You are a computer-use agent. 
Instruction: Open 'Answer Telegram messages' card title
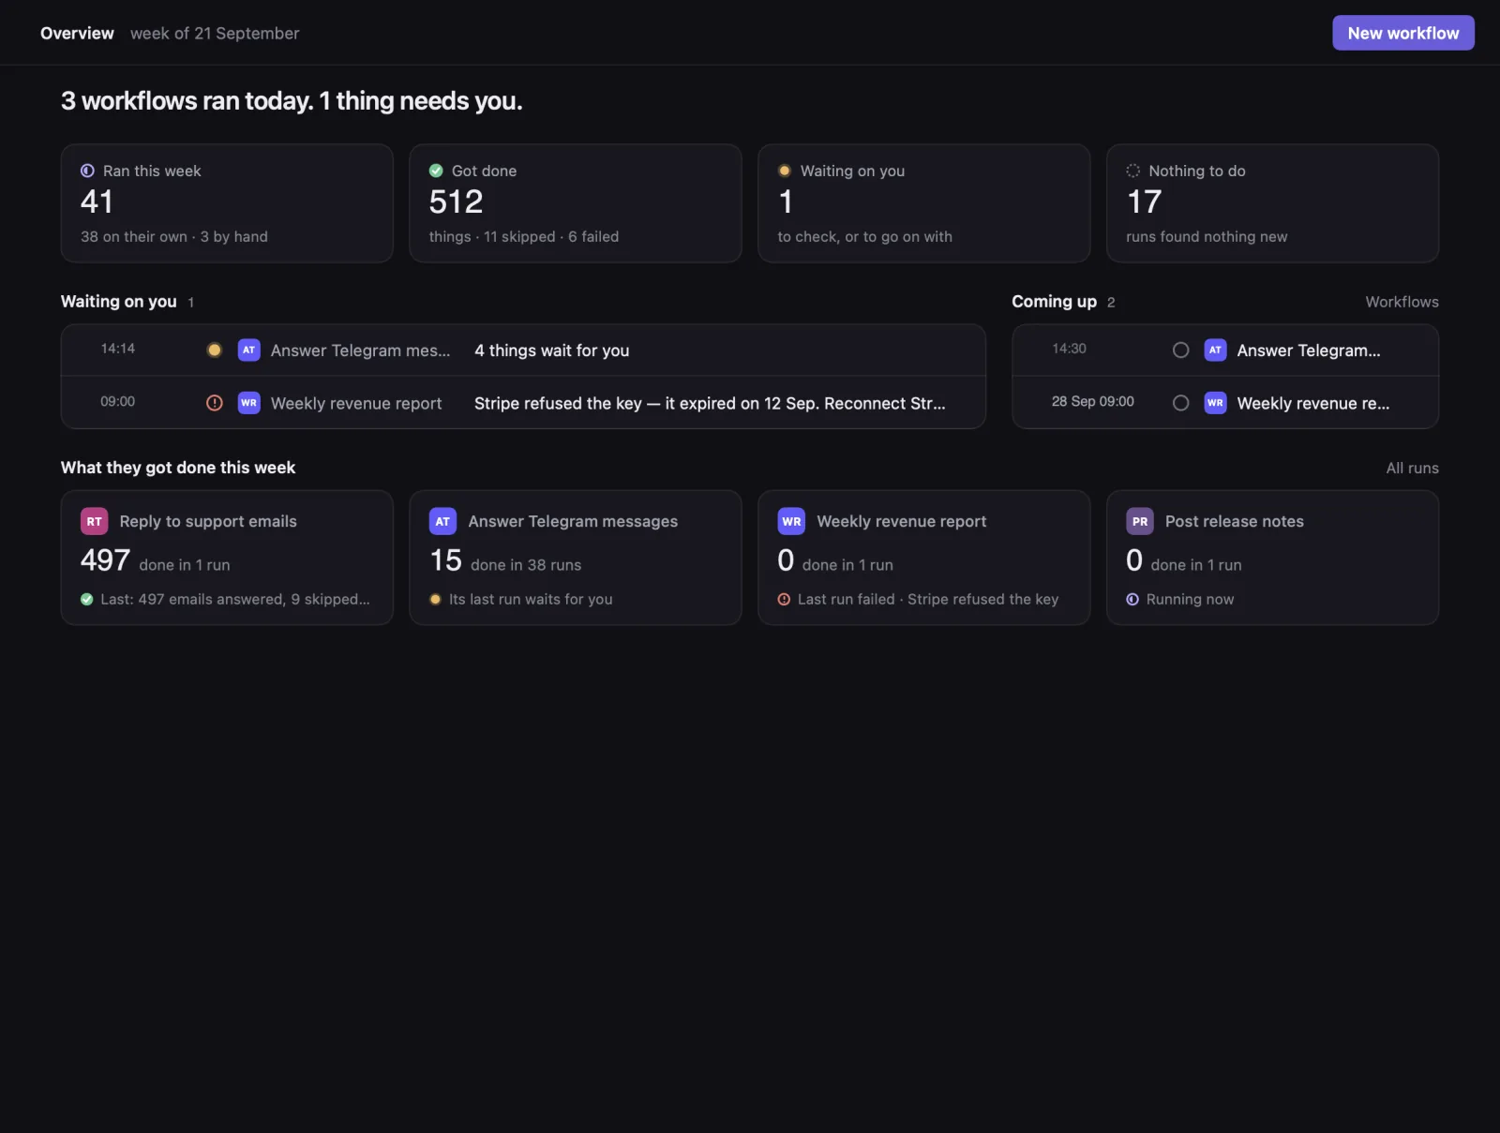tap(573, 521)
